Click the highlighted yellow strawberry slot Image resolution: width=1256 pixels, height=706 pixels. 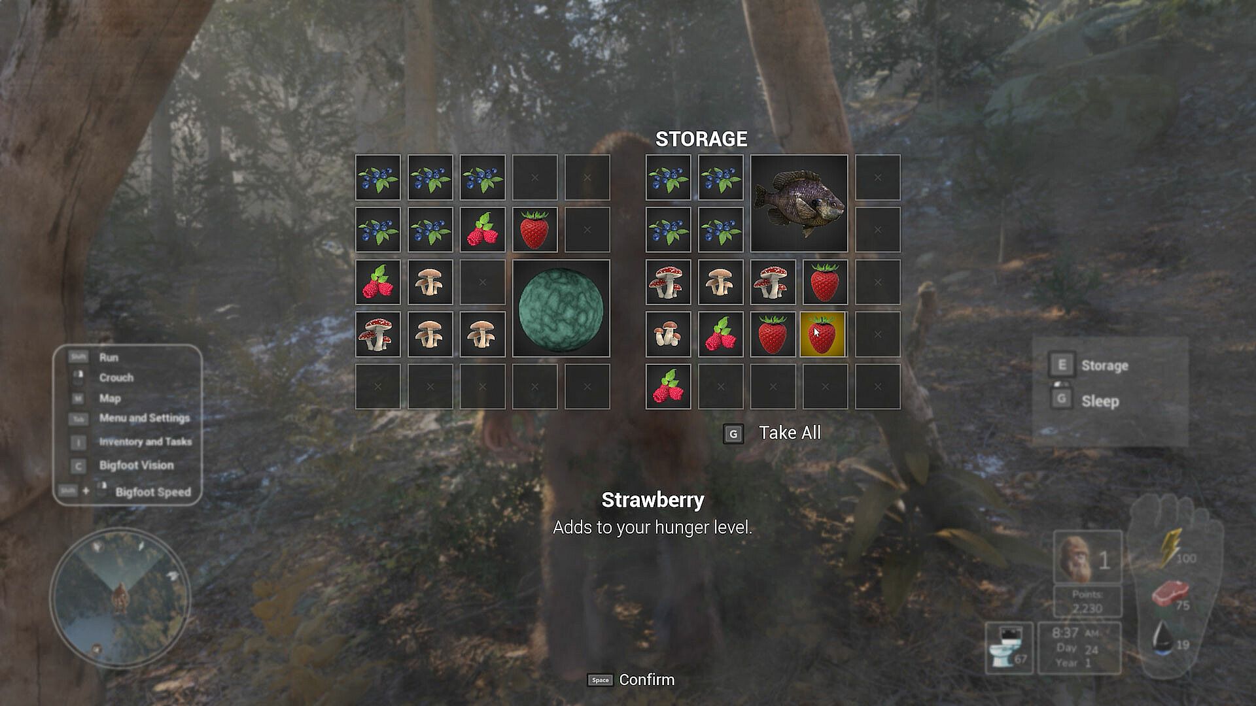[824, 334]
